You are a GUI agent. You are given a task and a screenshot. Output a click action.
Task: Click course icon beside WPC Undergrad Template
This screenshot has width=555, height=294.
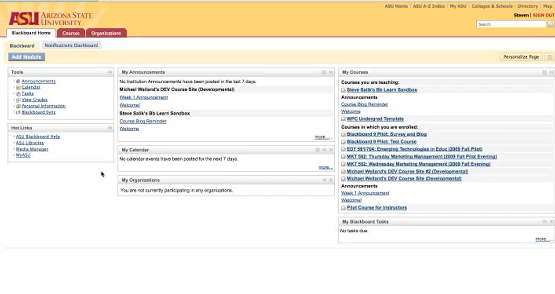(343, 119)
